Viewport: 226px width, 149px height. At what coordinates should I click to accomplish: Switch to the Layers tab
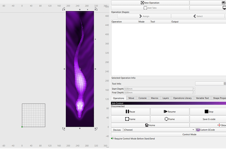pos(166,98)
